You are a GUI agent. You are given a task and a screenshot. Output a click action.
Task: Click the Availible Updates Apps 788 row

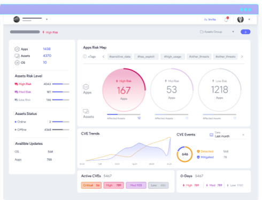33,159
